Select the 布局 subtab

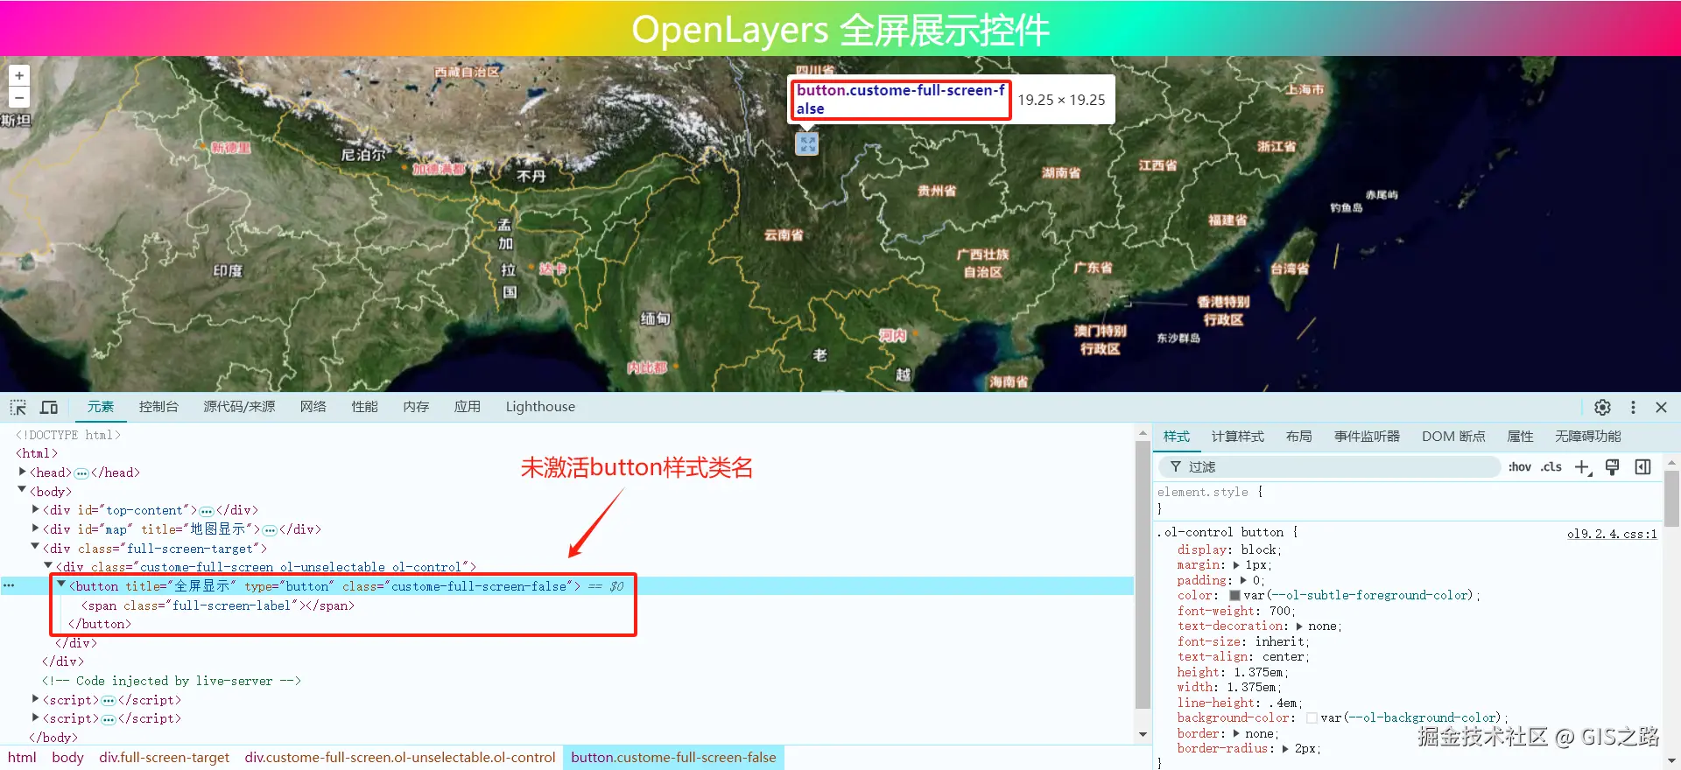point(1299,437)
